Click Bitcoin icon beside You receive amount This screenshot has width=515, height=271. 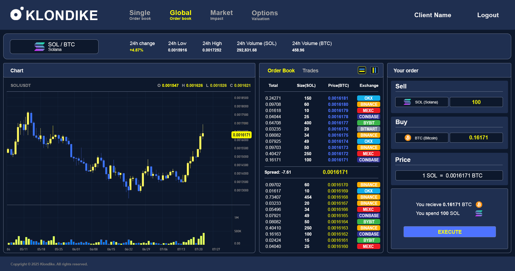coord(479,205)
